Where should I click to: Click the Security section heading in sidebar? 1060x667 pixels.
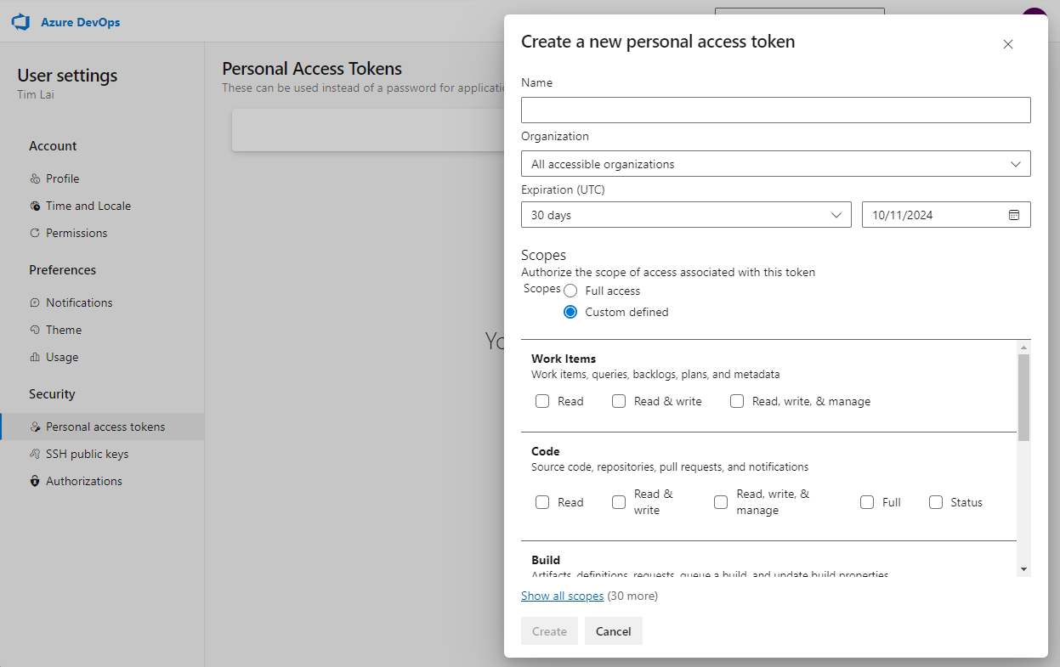52,394
